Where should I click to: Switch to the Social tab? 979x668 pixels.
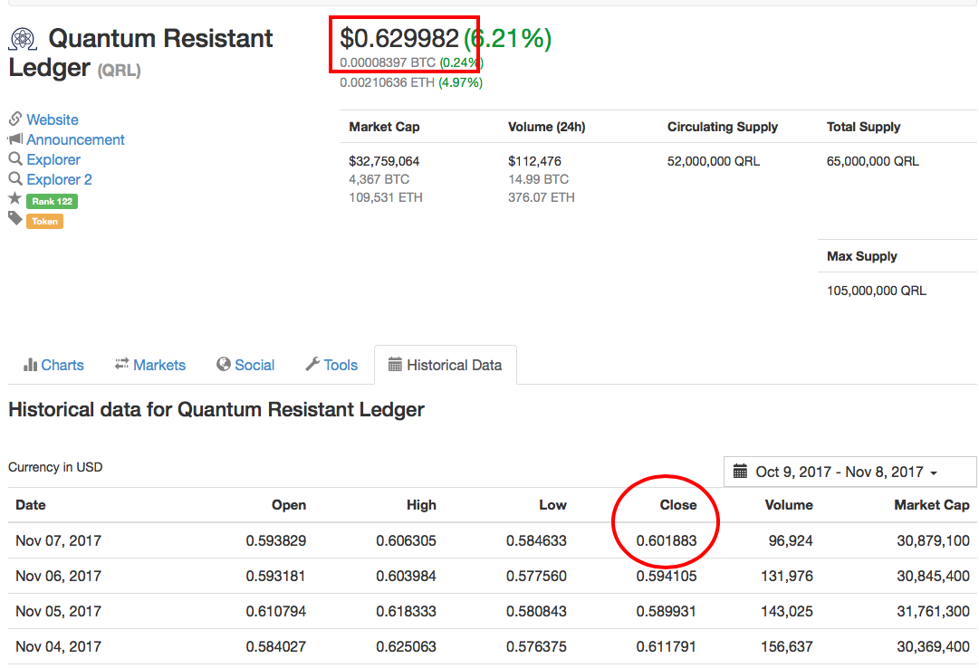pos(245,365)
